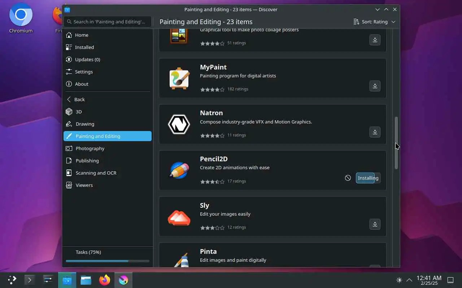Open the Konsole terminal from the taskbar
Viewport: 462px width, 288px height.
[30, 280]
